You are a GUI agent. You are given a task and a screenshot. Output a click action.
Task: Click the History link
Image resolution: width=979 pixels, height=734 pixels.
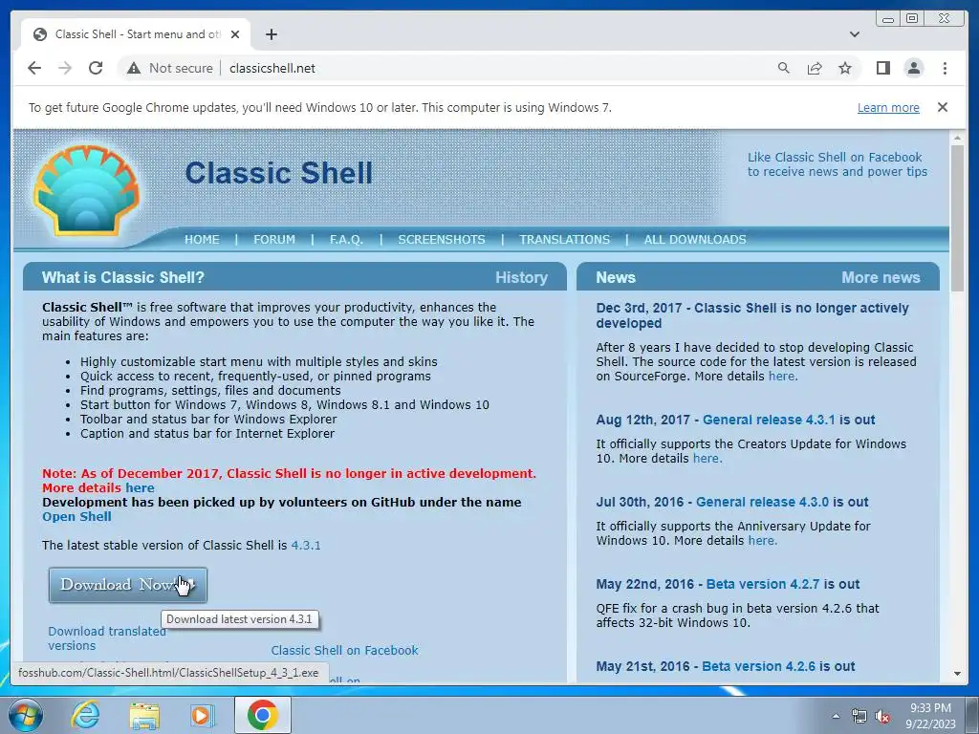tap(521, 278)
